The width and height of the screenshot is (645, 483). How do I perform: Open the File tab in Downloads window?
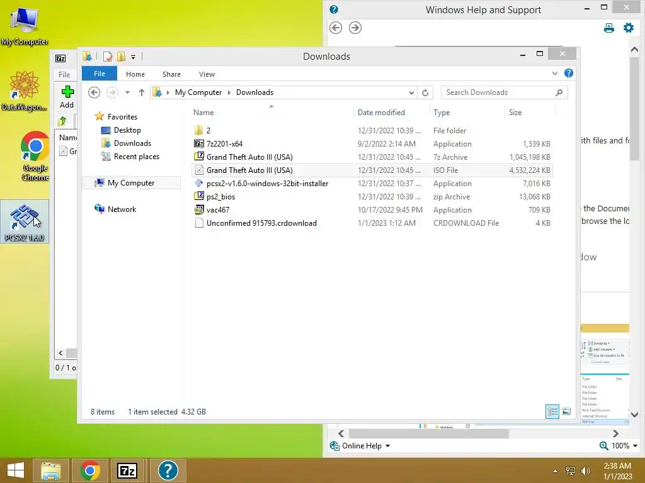[100, 74]
